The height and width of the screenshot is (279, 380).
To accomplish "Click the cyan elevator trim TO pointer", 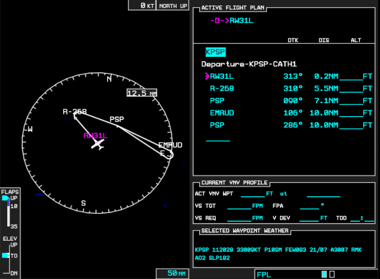I will [5, 256].
